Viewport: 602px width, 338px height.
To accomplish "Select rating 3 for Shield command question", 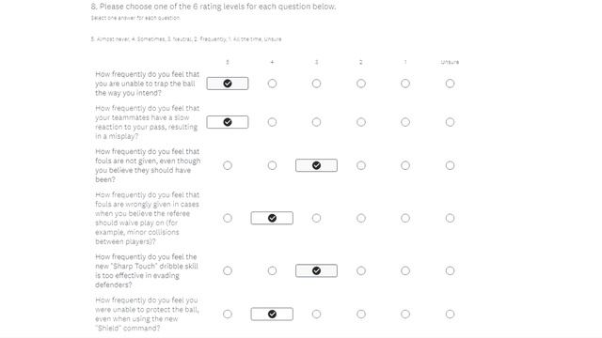I will tap(316, 315).
